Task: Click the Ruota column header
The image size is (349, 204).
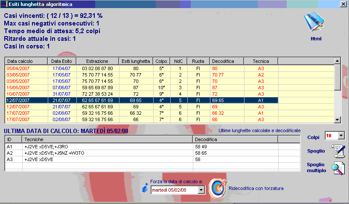Action: point(198,61)
